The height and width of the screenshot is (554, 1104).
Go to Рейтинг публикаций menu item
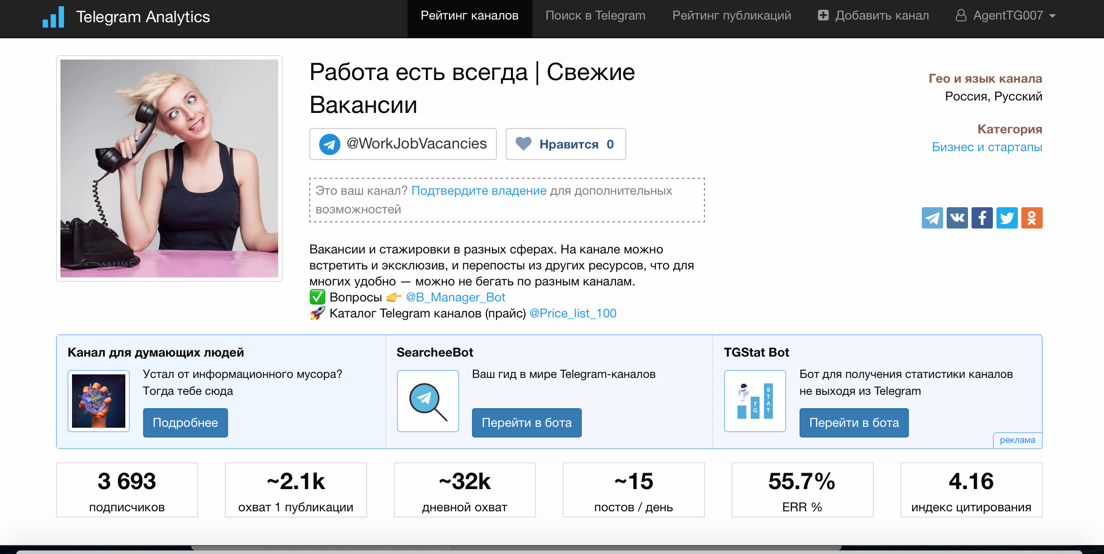tap(732, 16)
